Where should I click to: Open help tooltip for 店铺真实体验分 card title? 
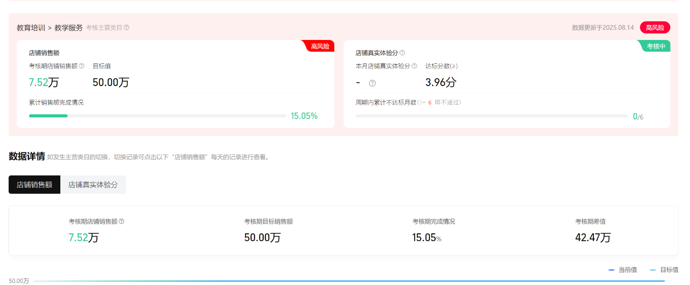click(x=402, y=52)
